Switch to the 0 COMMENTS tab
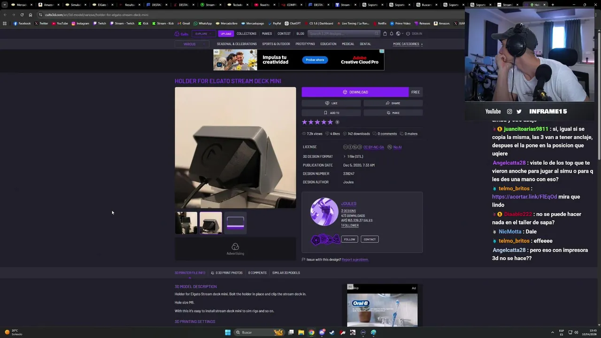 tap(257, 273)
